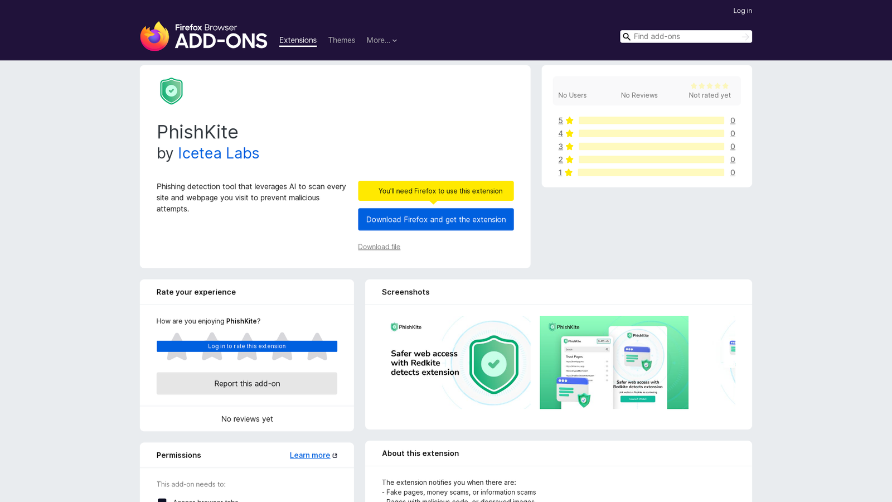The image size is (892, 502).
Task: Click the 4-star review count 0
Action: [733, 133]
